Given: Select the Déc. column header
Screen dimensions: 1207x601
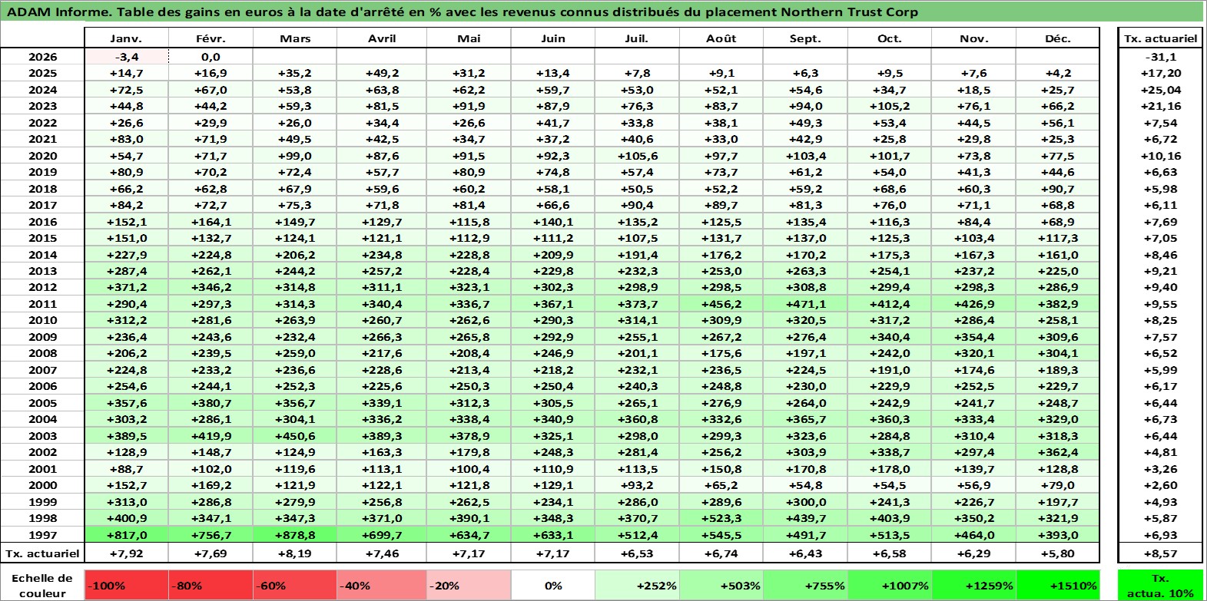Looking at the screenshot, I should [1057, 38].
